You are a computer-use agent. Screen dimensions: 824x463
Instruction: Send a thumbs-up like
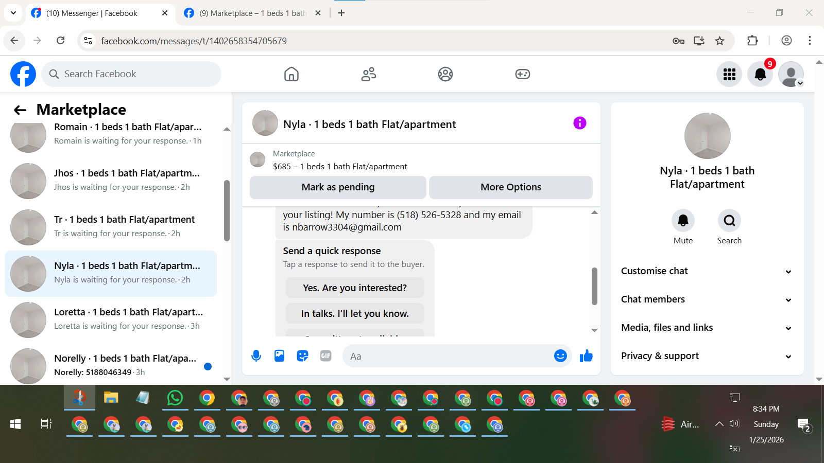[586, 356]
